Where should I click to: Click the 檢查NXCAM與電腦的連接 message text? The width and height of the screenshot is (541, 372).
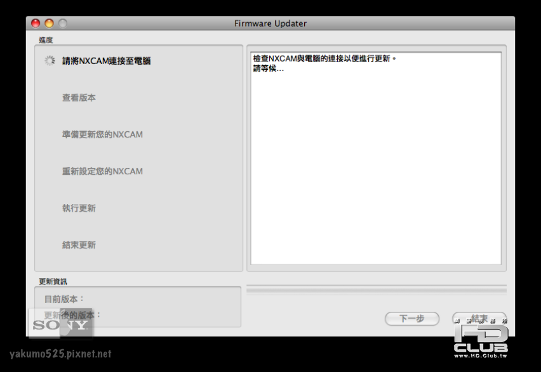(324, 58)
